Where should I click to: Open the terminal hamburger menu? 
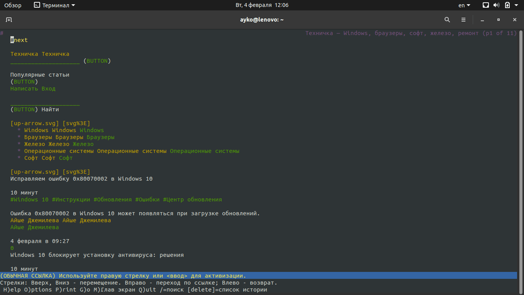[463, 20]
